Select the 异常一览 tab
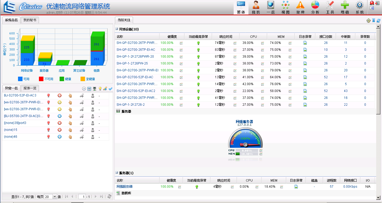Image resolution: width=382 pixels, height=203 pixels. [x=11, y=88]
